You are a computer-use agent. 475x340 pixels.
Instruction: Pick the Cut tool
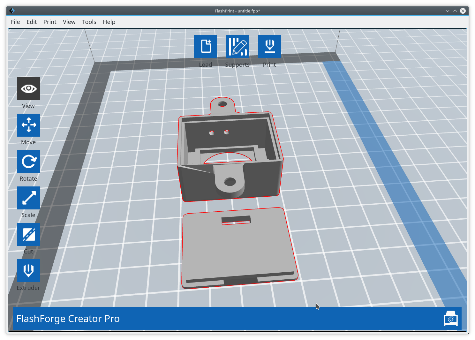28,234
